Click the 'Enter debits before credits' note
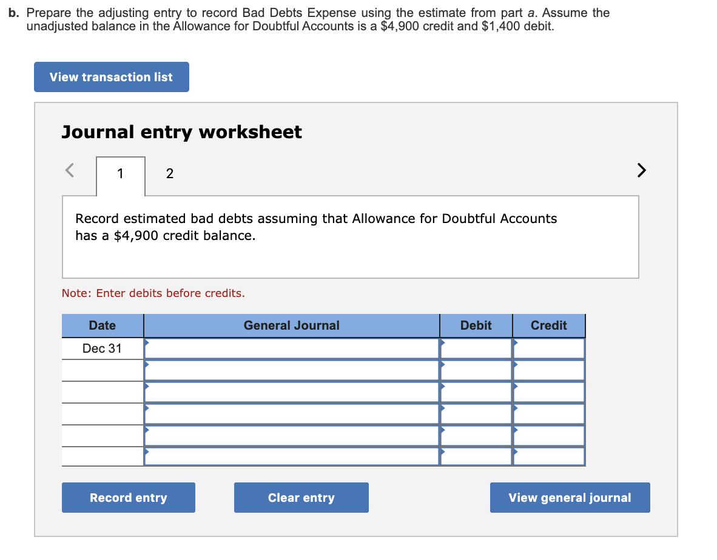The height and width of the screenshot is (560, 717). click(153, 293)
